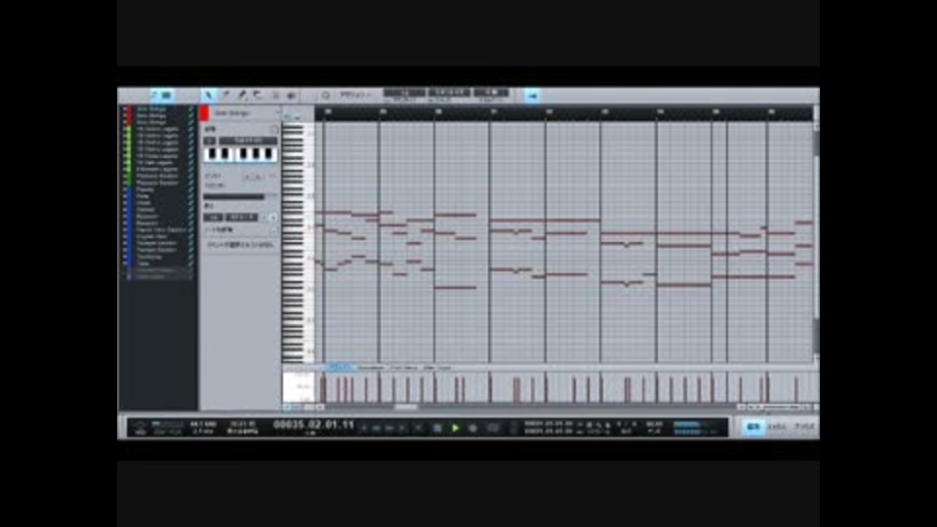This screenshot has width=937, height=527.
Task: Select the Arrow tool in the editor toolbar
Action: click(x=209, y=95)
